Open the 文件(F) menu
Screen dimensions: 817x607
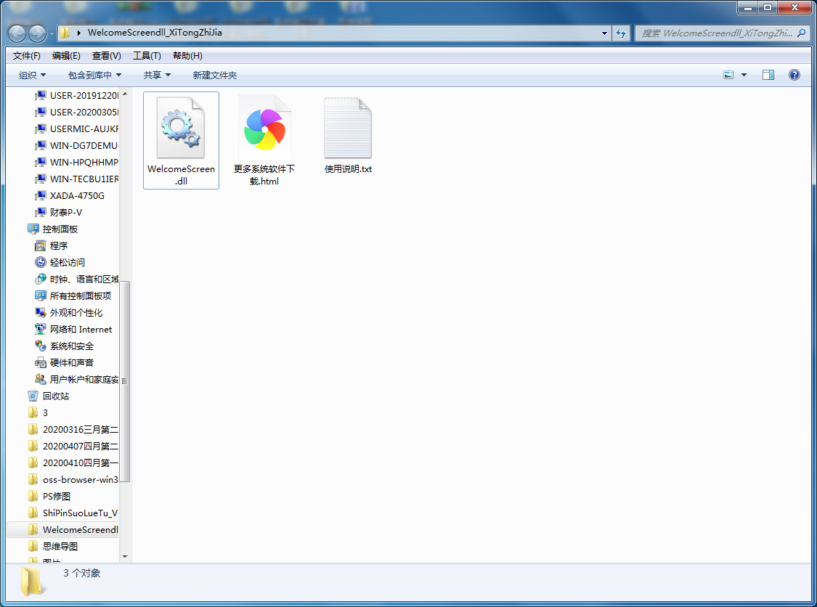27,56
